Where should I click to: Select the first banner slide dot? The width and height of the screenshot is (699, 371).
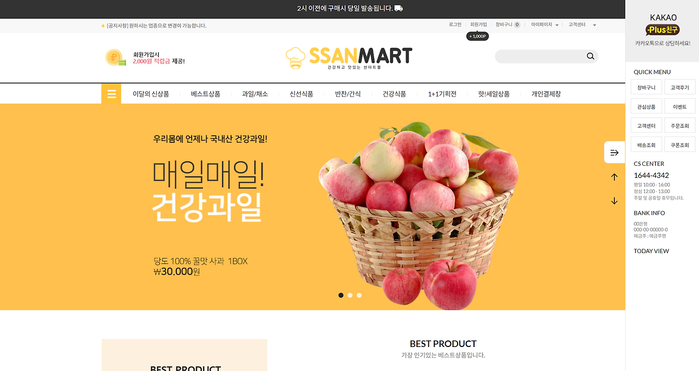click(x=341, y=295)
